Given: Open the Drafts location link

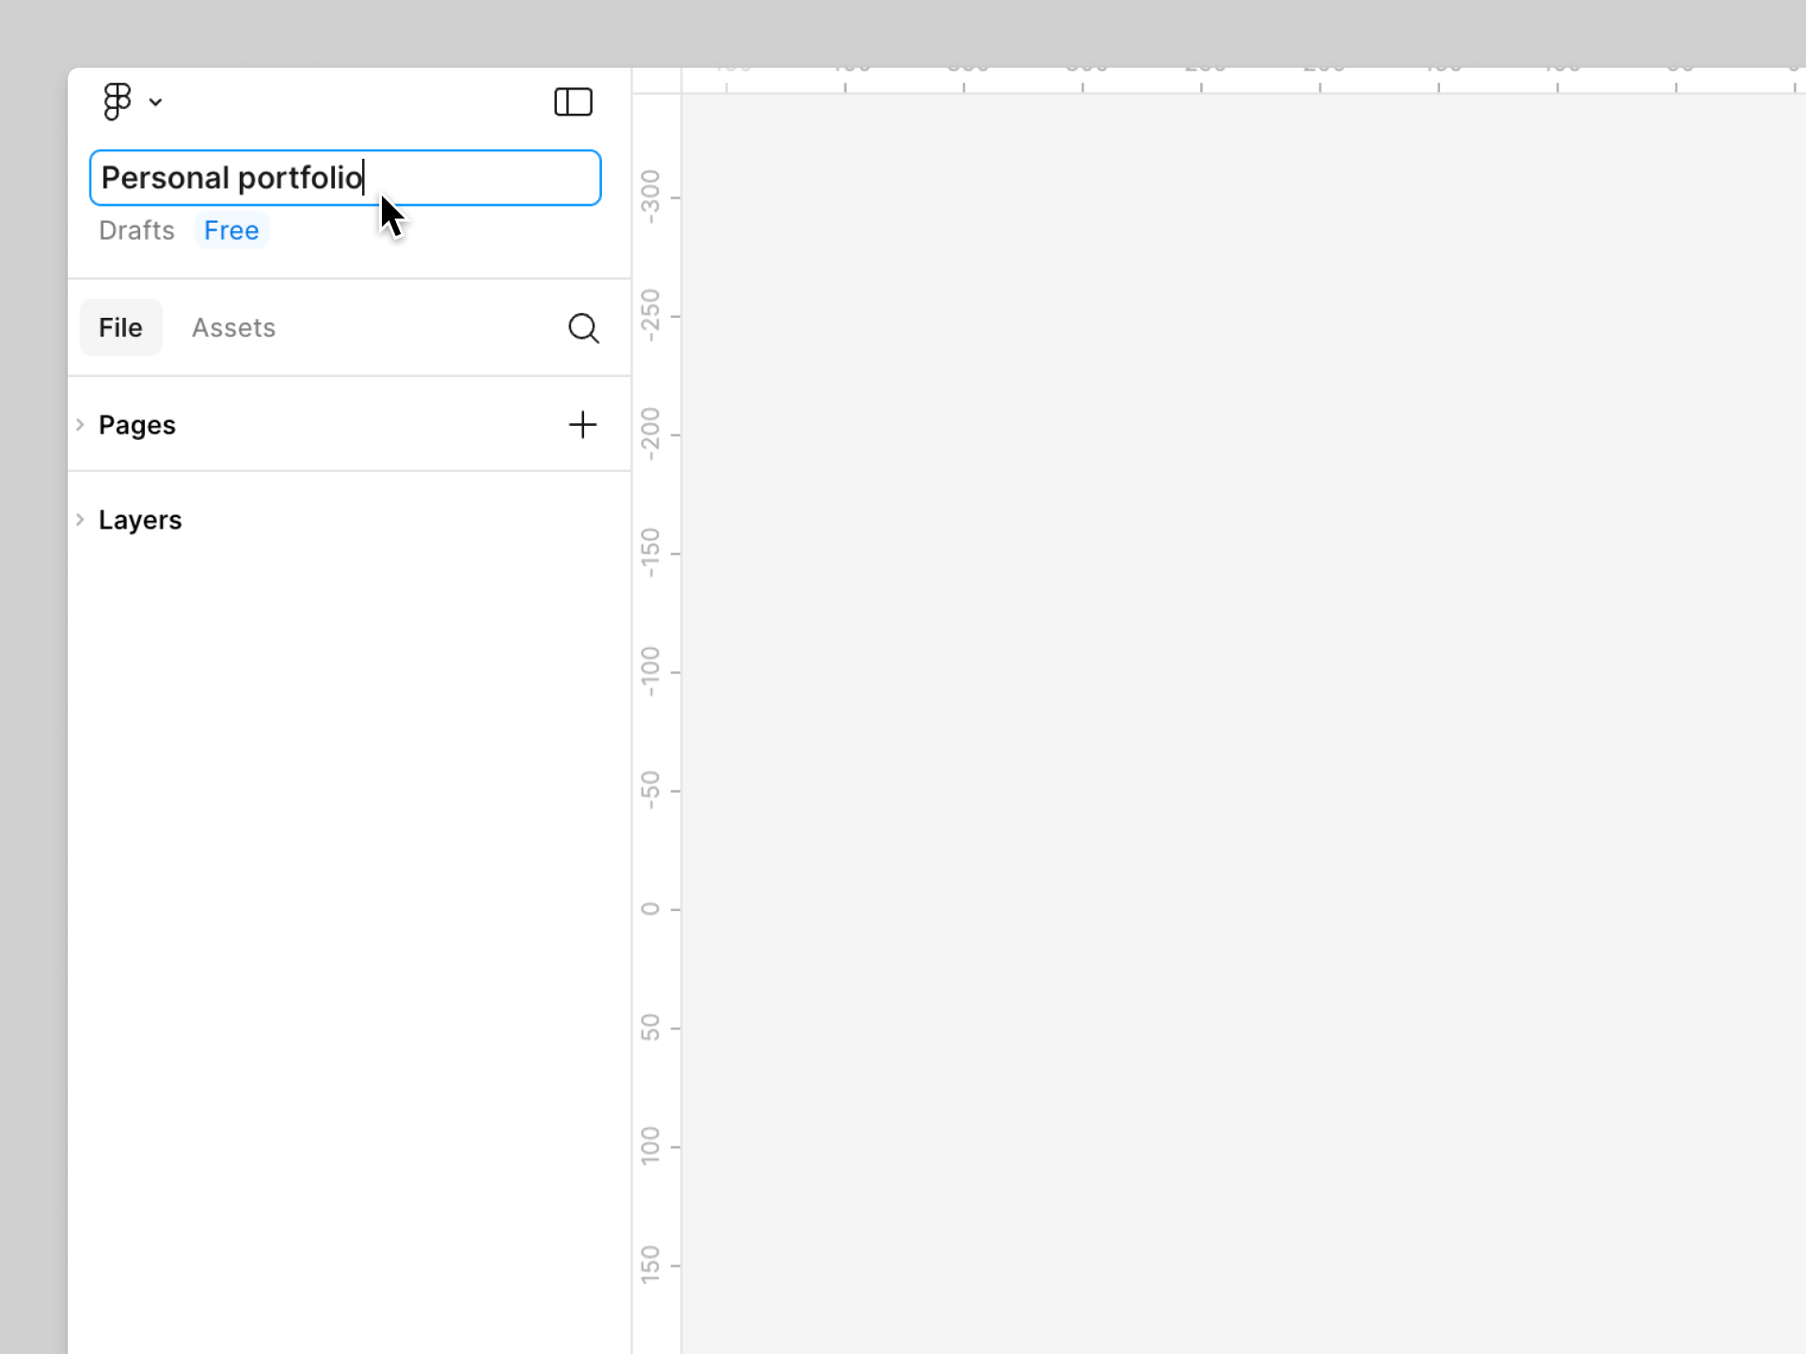Looking at the screenshot, I should pyautogui.click(x=136, y=230).
